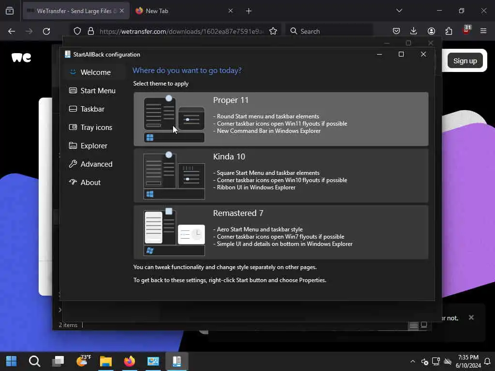This screenshot has height=371, width=495.
Task: Click the Kinda 10 theme preview thumbnail
Action: [x=174, y=176]
